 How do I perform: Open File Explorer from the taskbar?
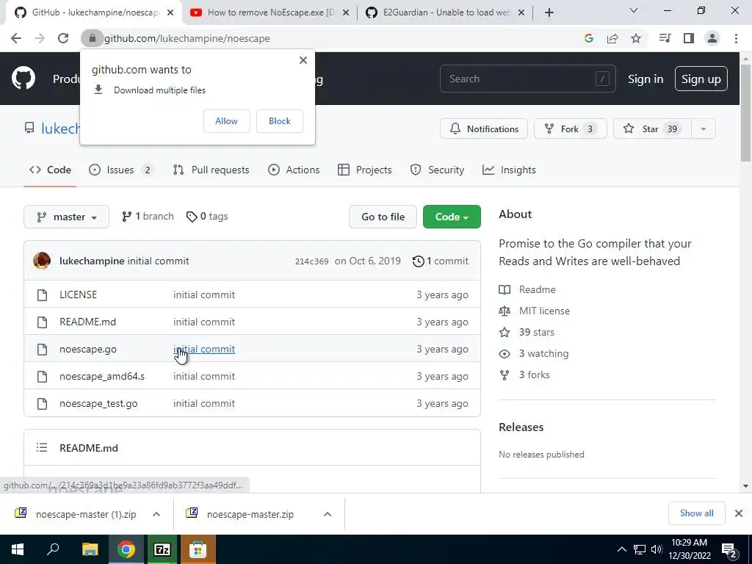(x=90, y=549)
